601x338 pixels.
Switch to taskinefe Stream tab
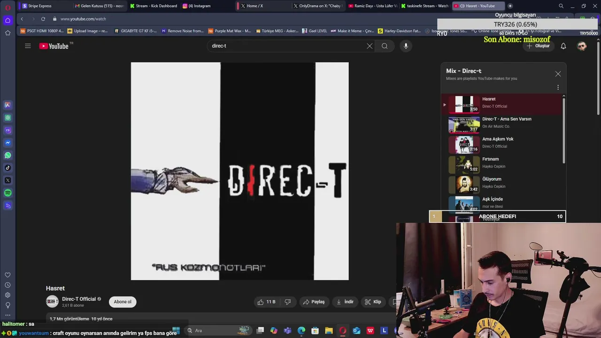[425, 6]
